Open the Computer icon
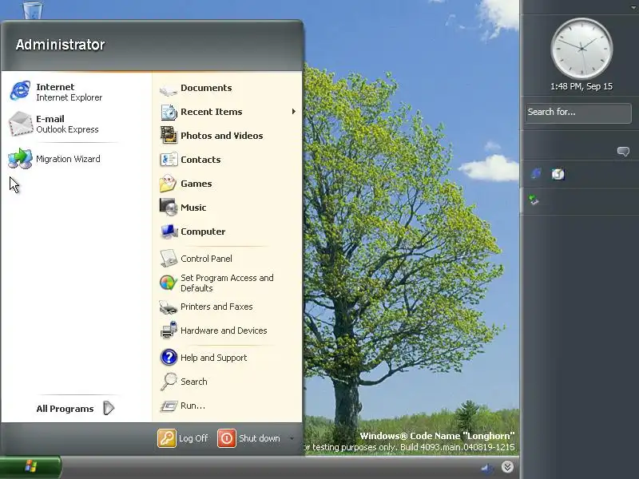Viewport: 639px width, 479px height. [169, 232]
